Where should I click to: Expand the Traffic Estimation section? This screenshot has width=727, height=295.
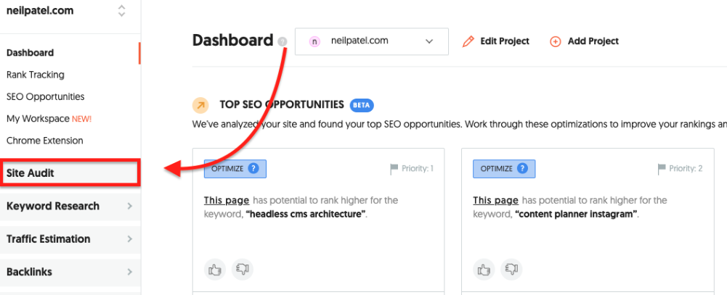pos(70,238)
